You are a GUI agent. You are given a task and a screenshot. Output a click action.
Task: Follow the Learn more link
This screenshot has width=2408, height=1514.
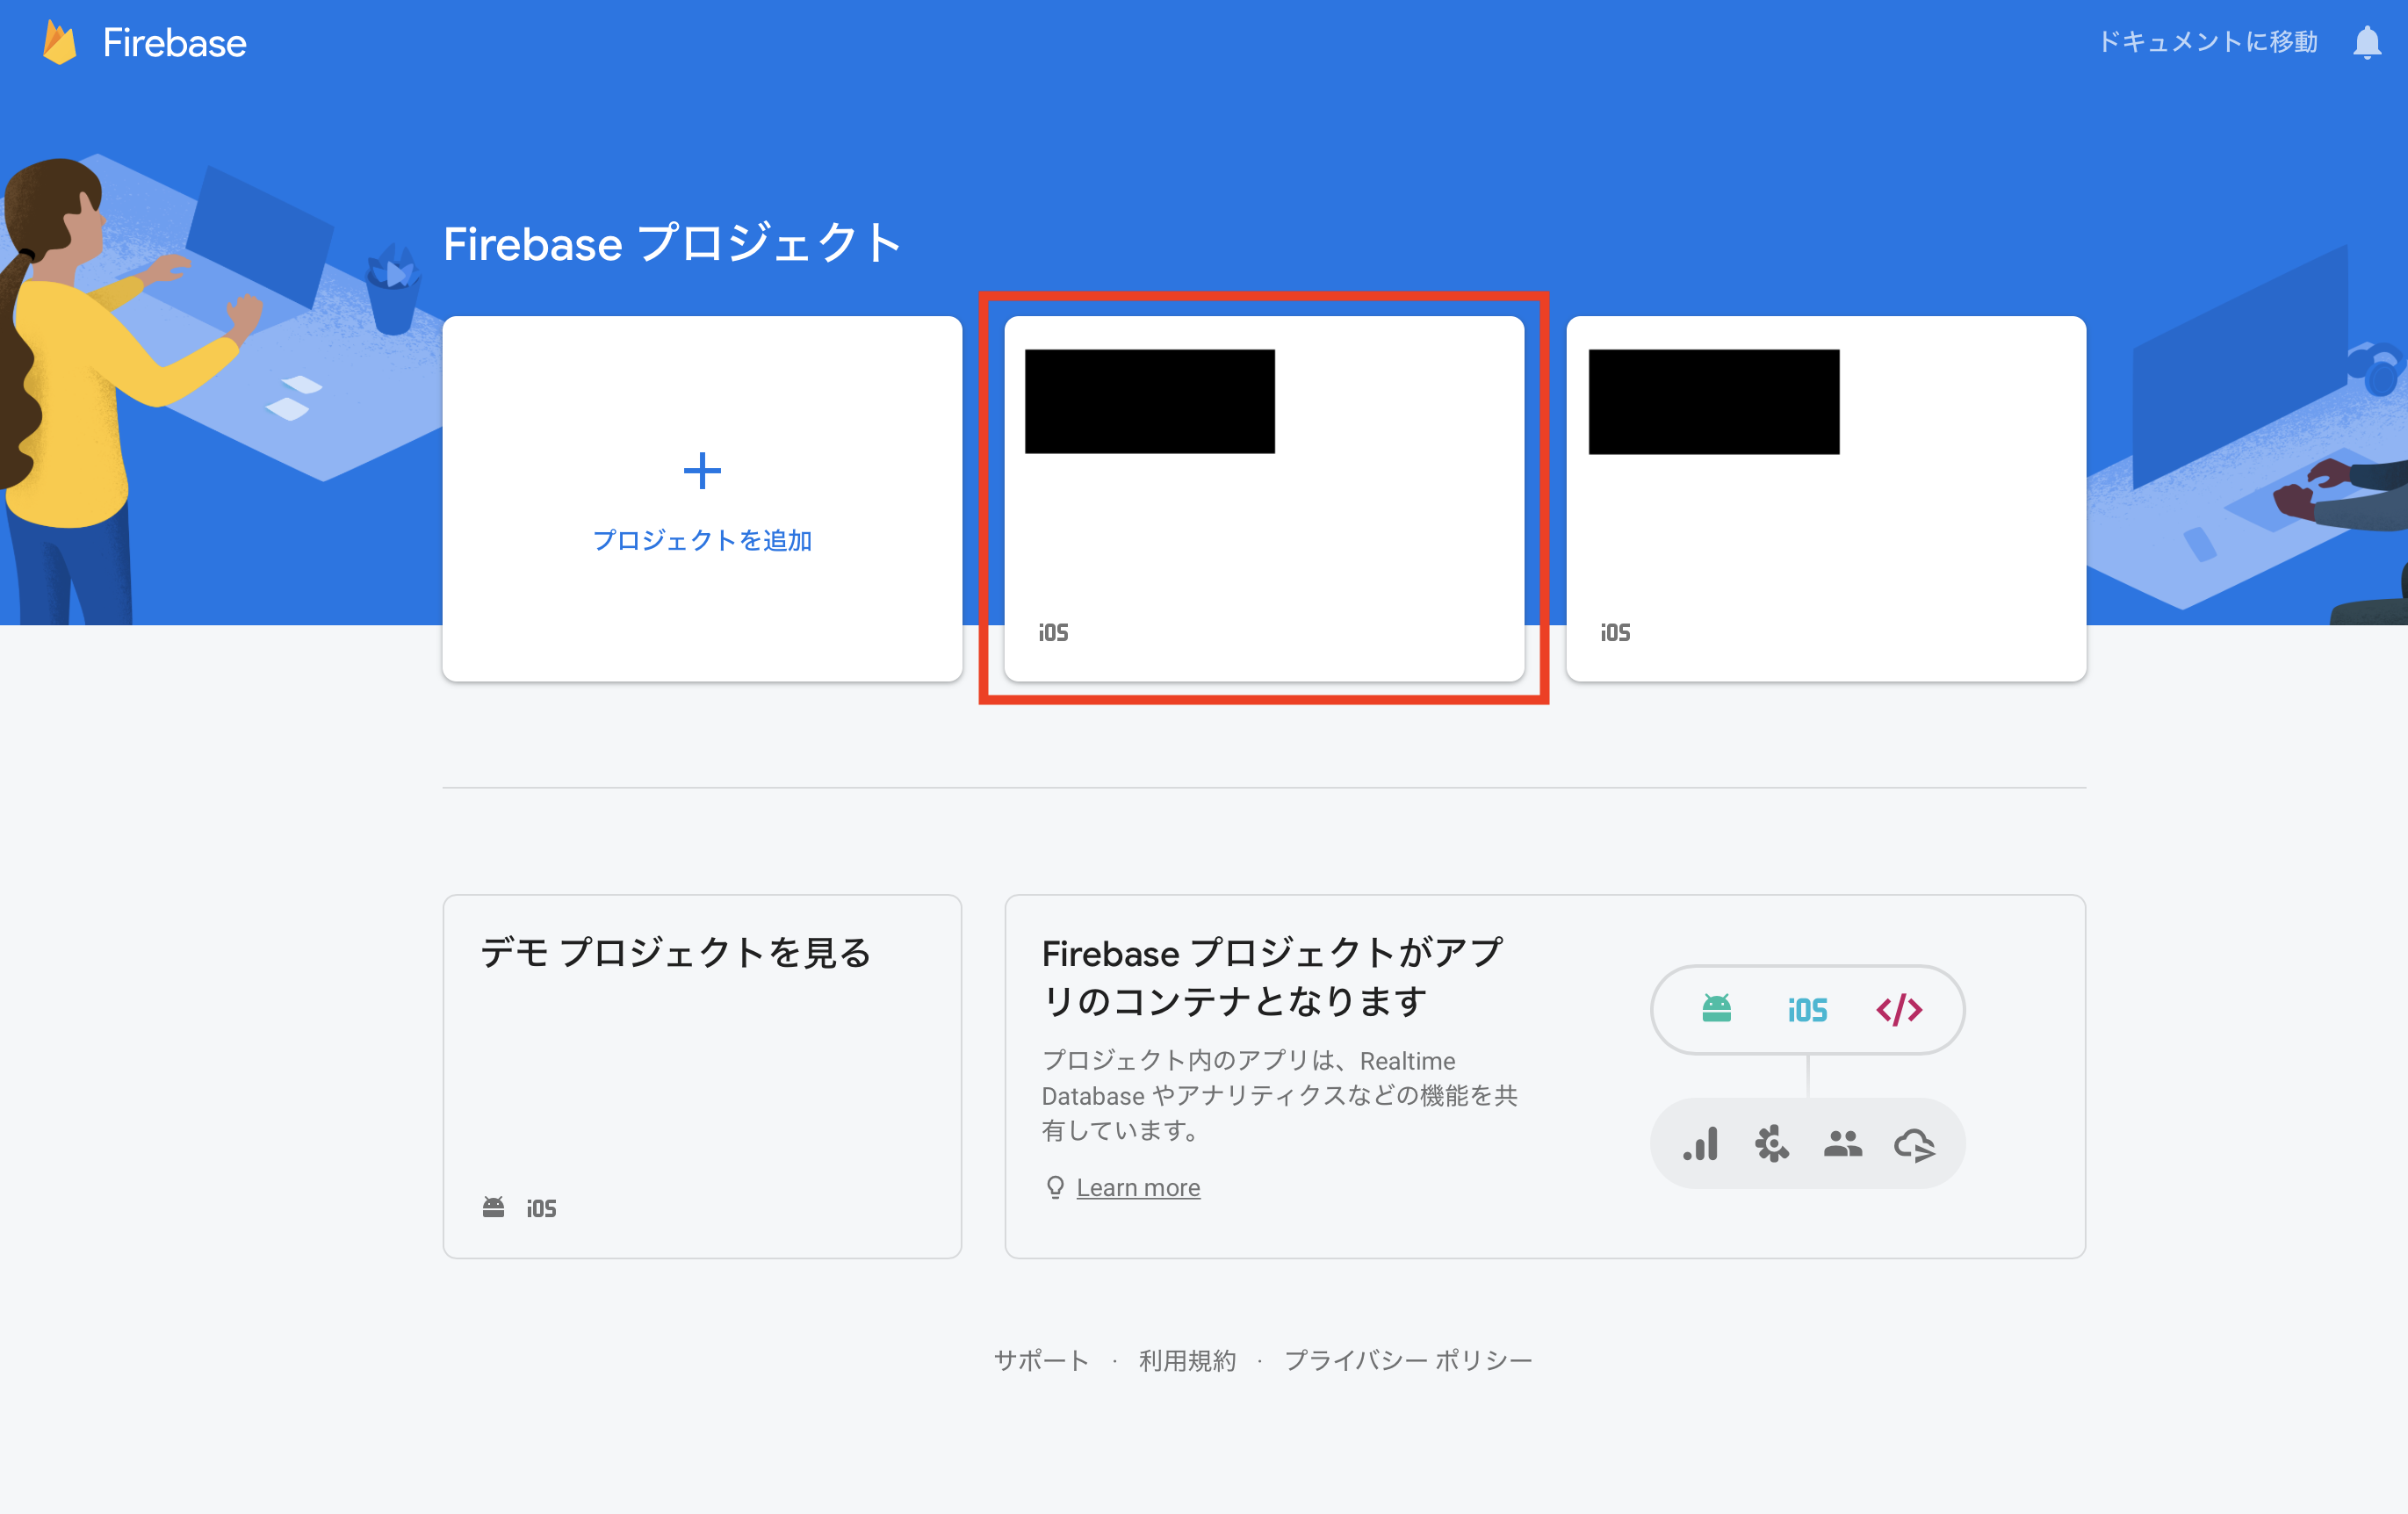tap(1138, 1187)
